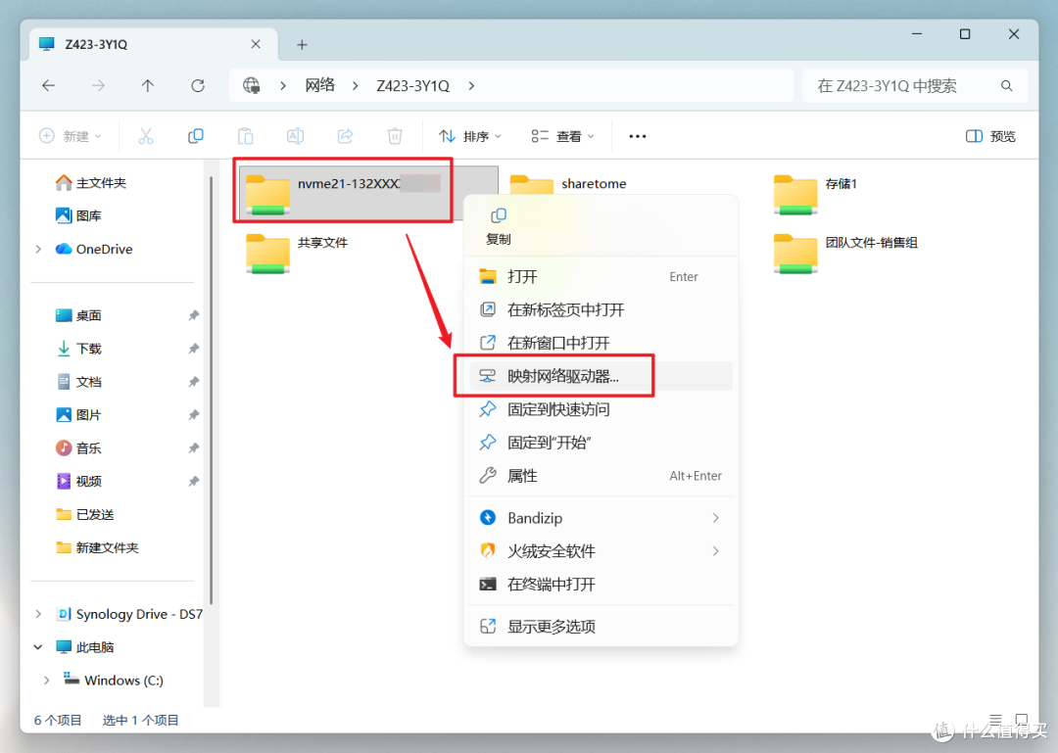This screenshot has height=753, width=1058.
Task: Expand the Windows (C:) tree node
Action: click(47, 681)
